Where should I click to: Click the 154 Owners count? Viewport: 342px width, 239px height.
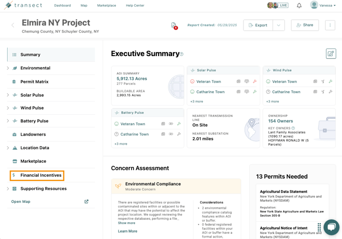pyautogui.click(x=281, y=121)
